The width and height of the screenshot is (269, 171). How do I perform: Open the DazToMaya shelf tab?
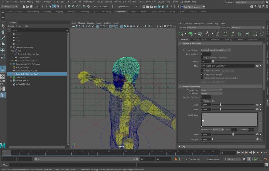pos(121,12)
